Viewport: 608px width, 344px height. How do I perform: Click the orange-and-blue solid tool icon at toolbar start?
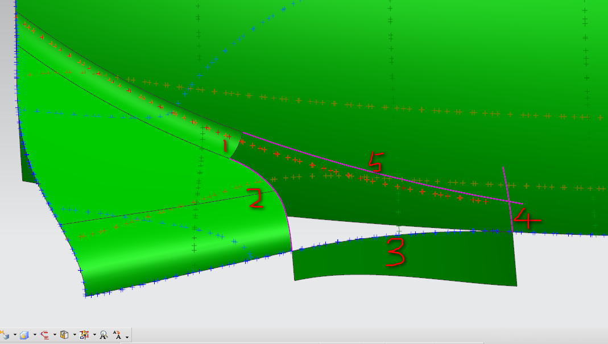(5, 335)
